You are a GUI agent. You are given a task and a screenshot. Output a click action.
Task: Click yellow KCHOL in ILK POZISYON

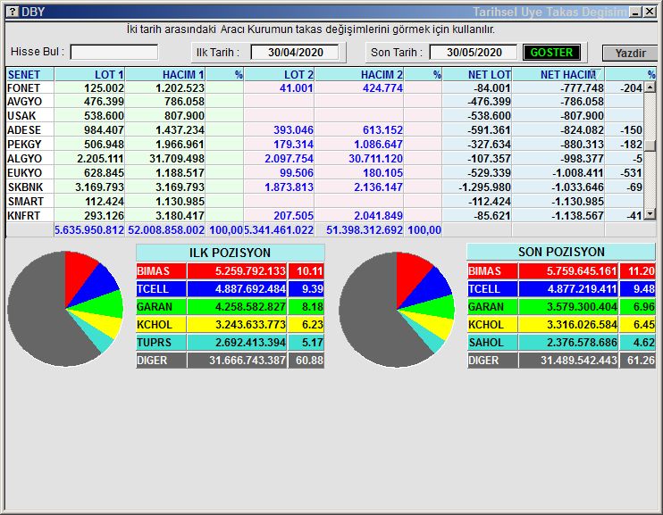[161, 325]
